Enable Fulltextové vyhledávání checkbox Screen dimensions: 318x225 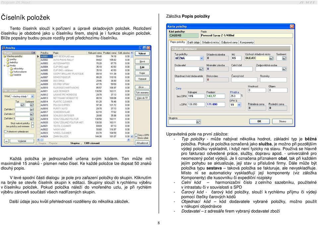point(5,132)
